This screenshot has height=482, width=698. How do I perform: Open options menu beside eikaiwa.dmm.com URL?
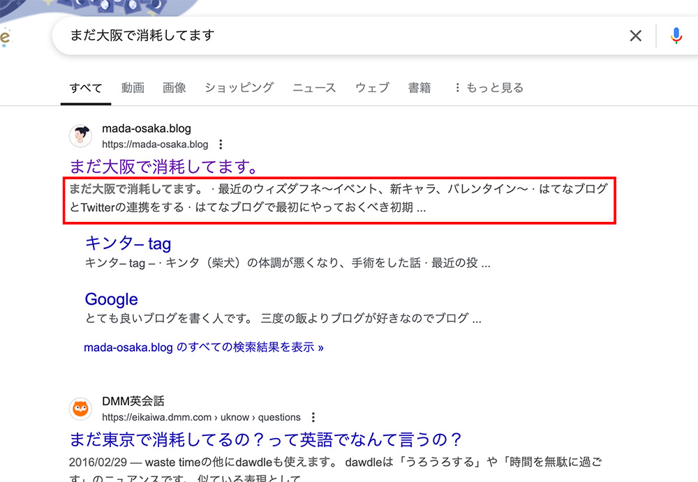[313, 417]
